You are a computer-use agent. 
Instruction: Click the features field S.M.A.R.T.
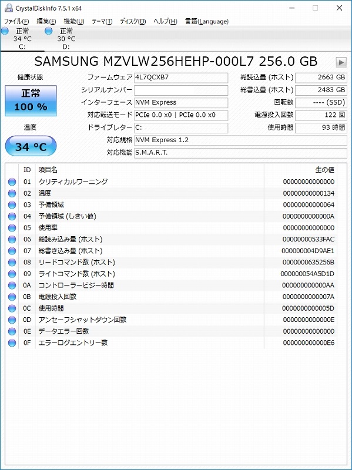pos(240,153)
